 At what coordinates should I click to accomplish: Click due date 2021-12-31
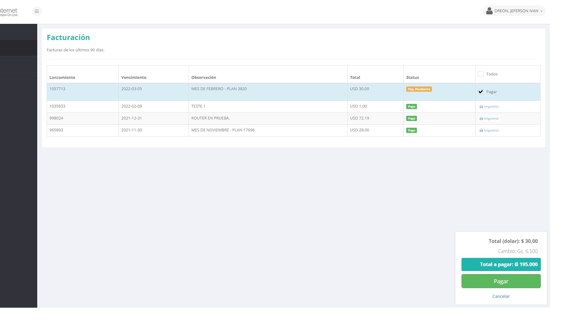tap(132, 118)
